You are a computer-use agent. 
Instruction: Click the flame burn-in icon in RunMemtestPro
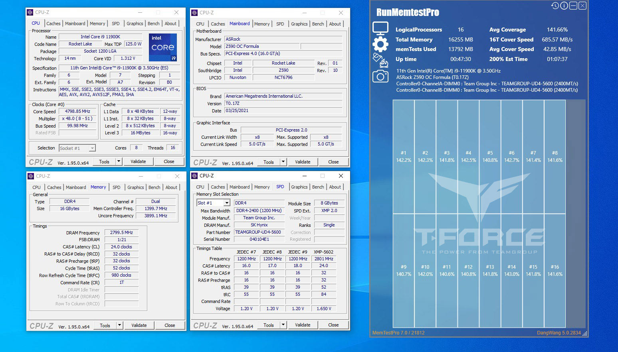pos(380,60)
